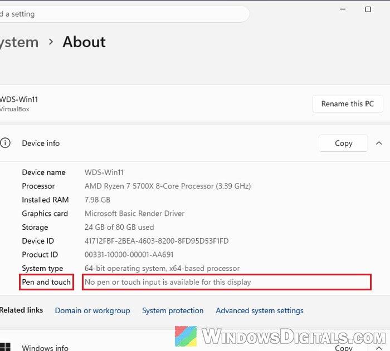The width and height of the screenshot is (390, 351).
Task: Click the System type label
Action: 42,269
